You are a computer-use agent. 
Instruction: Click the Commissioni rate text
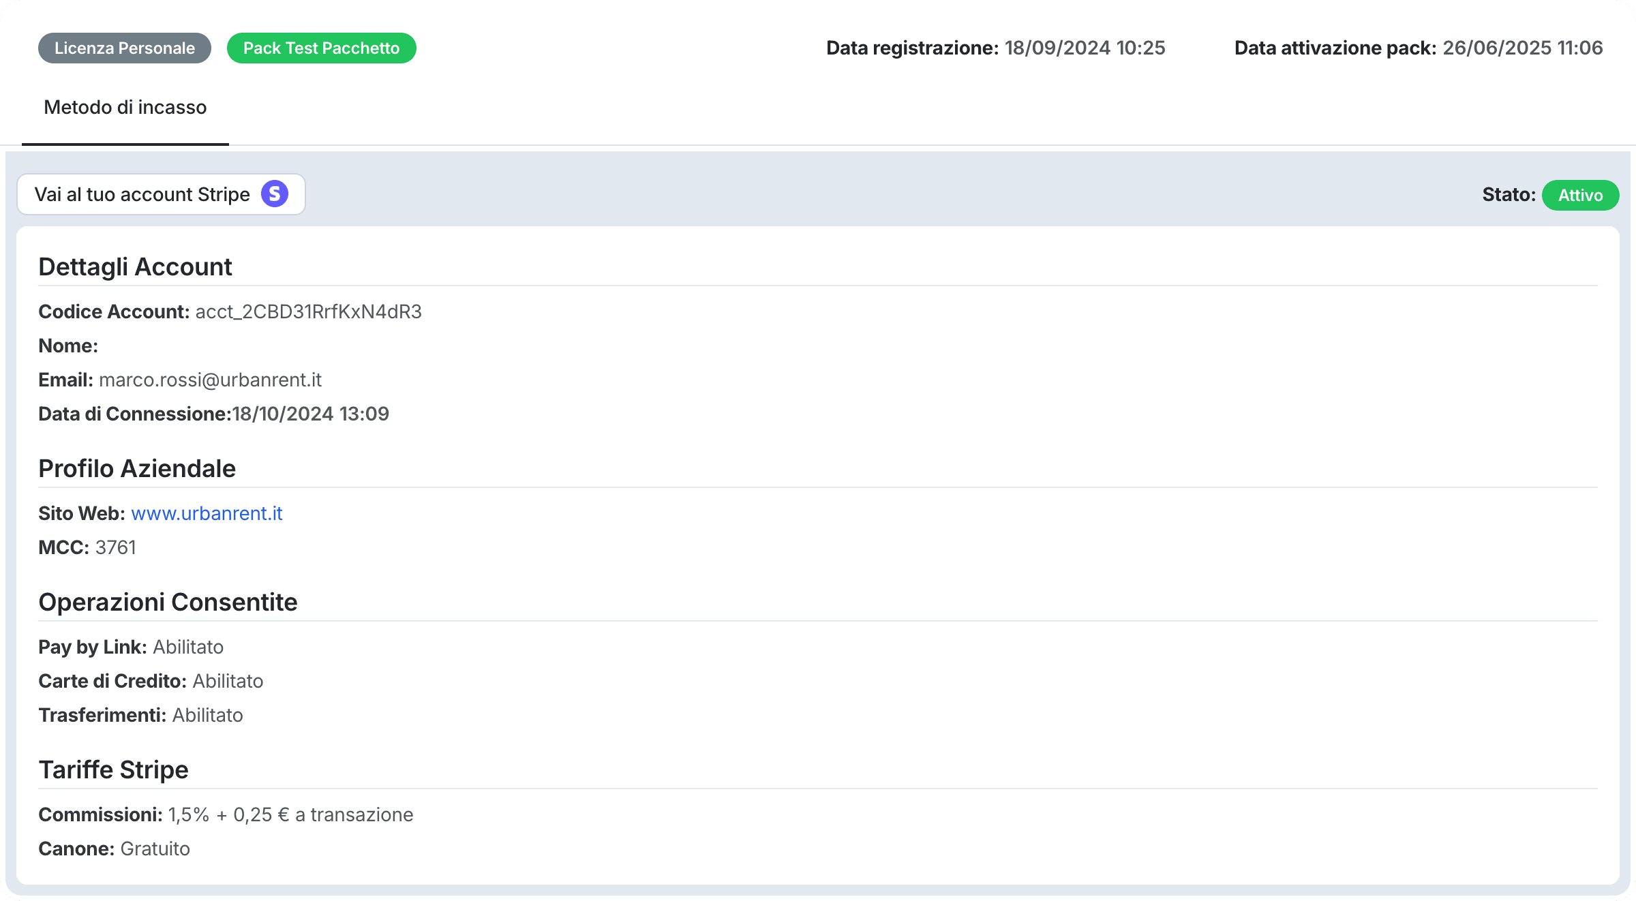(290, 814)
